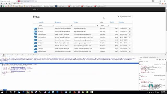
Task: Click Ver for Eduardo Rodriguez Patiño row
Action: pos(130,32)
